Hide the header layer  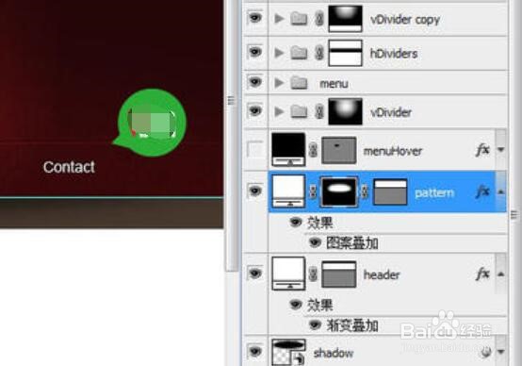point(255,274)
